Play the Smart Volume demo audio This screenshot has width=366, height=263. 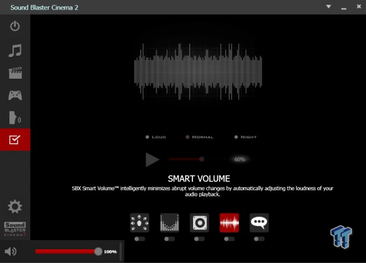click(152, 159)
